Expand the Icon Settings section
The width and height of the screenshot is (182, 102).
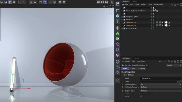click(123, 75)
